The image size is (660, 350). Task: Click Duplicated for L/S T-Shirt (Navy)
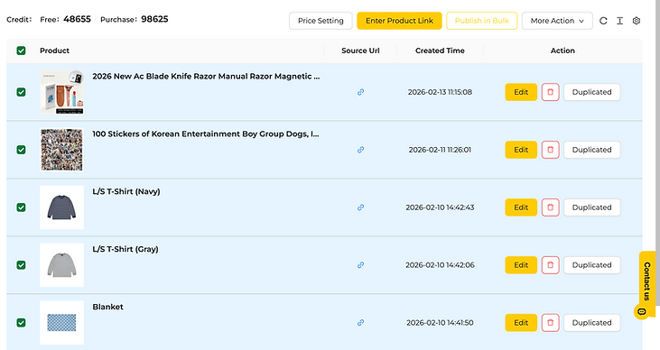591,207
